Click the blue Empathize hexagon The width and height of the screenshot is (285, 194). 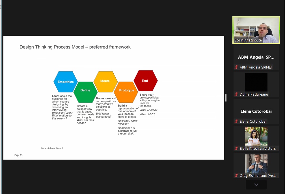click(65, 82)
